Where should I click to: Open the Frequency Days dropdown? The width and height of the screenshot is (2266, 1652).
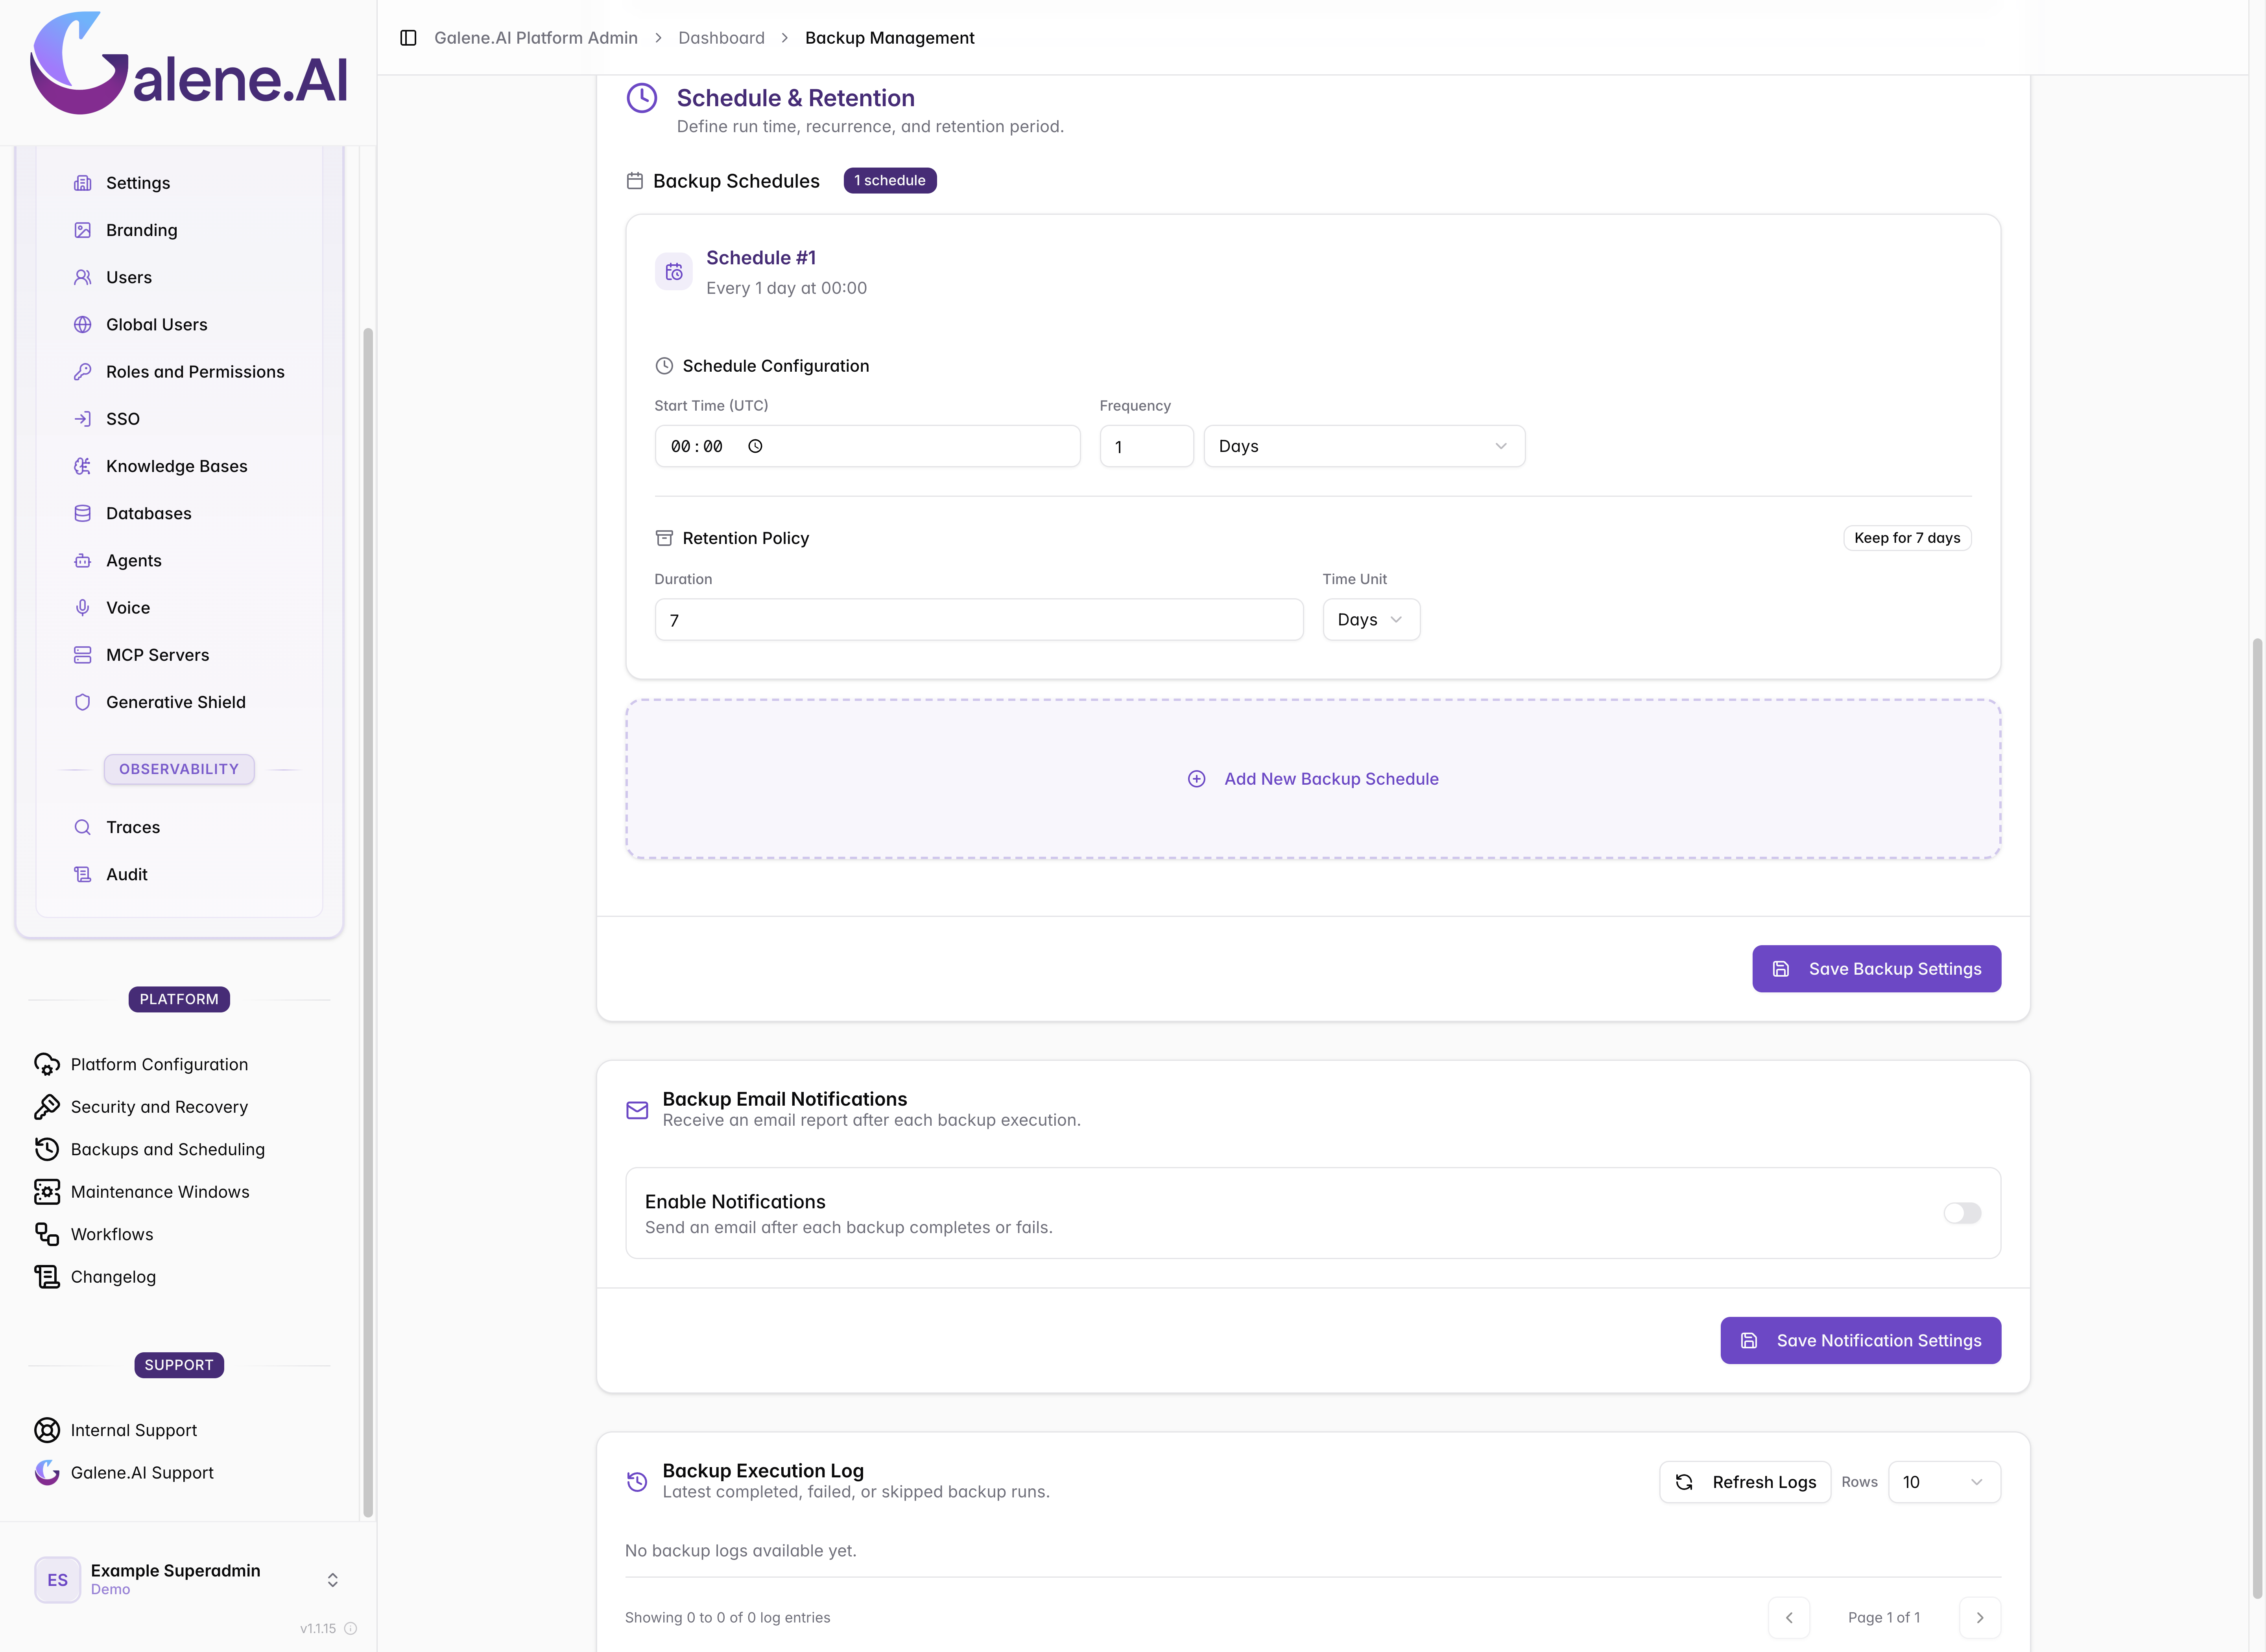click(x=1364, y=446)
